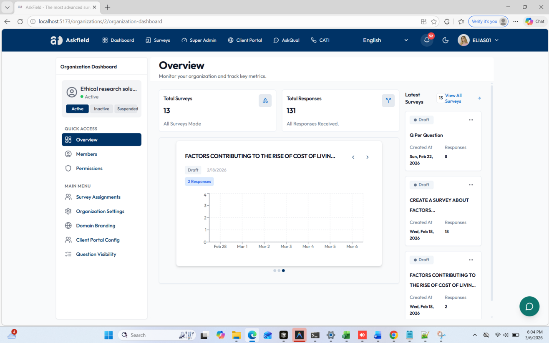The height and width of the screenshot is (343, 549).
Task: Open options for the Q Per Question draft
Action: [x=471, y=120]
